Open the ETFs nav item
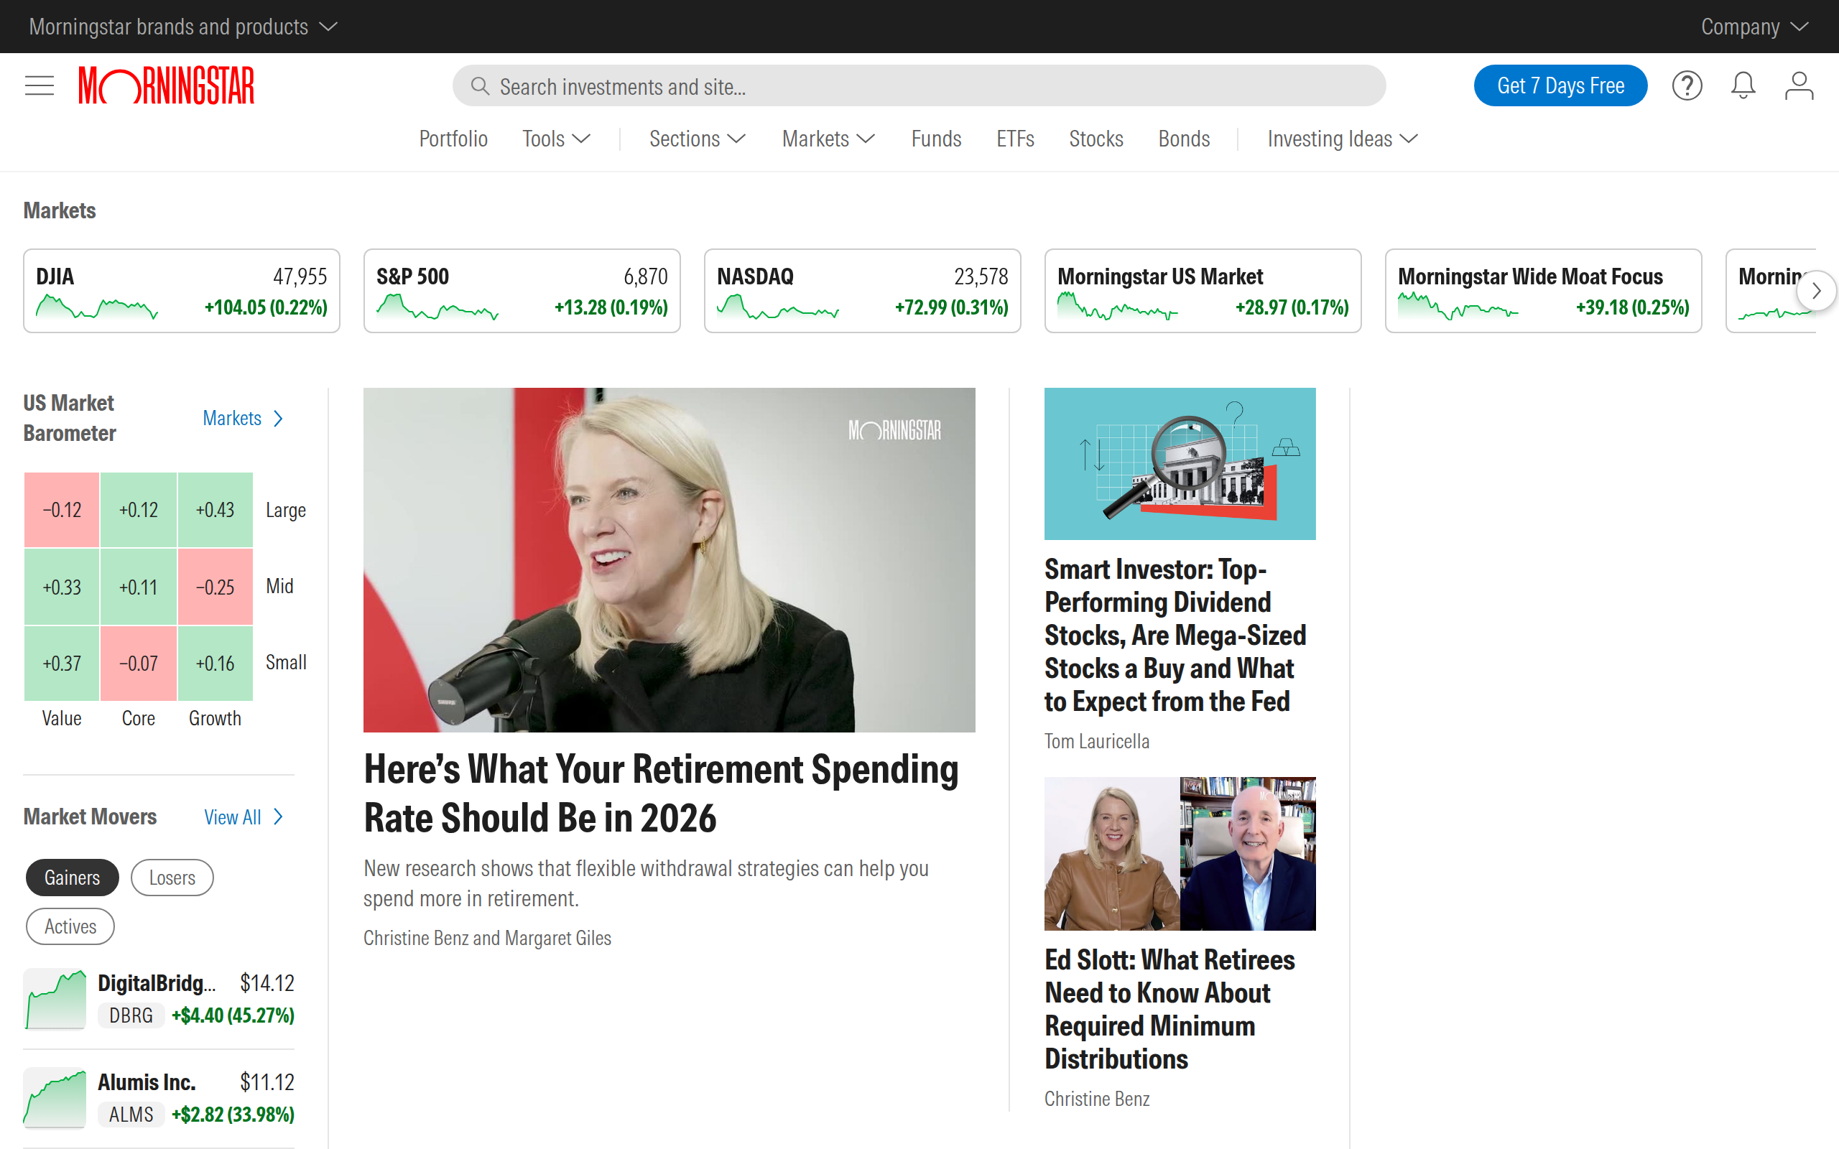The image size is (1839, 1149). (x=1014, y=139)
